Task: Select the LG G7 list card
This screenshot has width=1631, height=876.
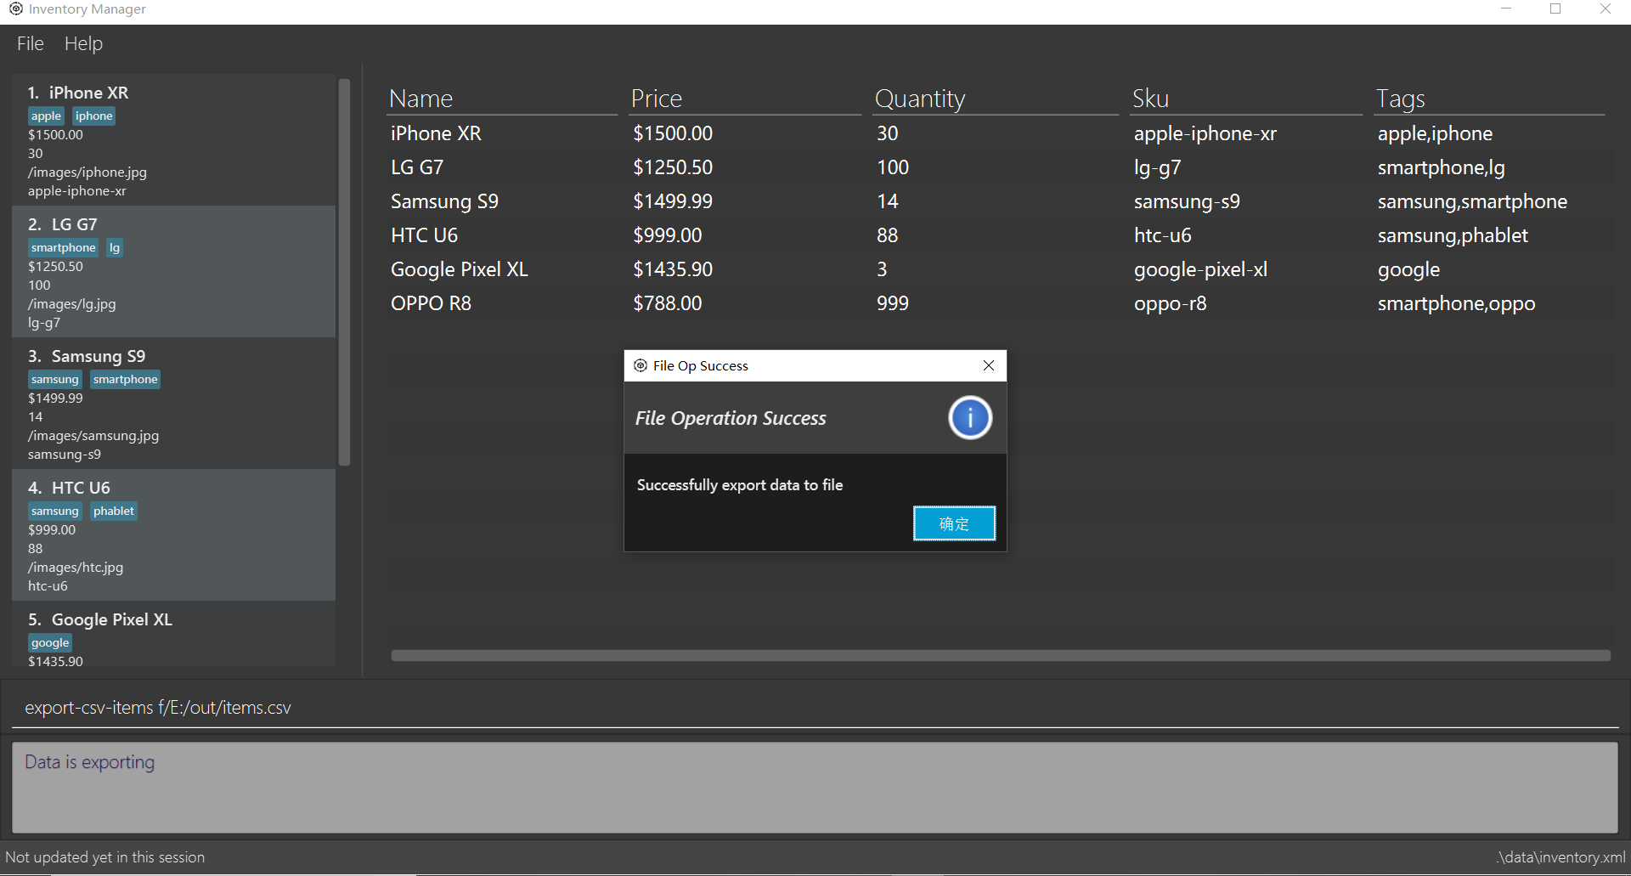Action: coord(173,272)
